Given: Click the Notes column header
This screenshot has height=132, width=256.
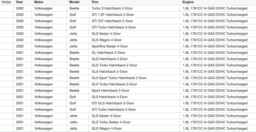Looking at the screenshot, I should (x=6, y=2).
